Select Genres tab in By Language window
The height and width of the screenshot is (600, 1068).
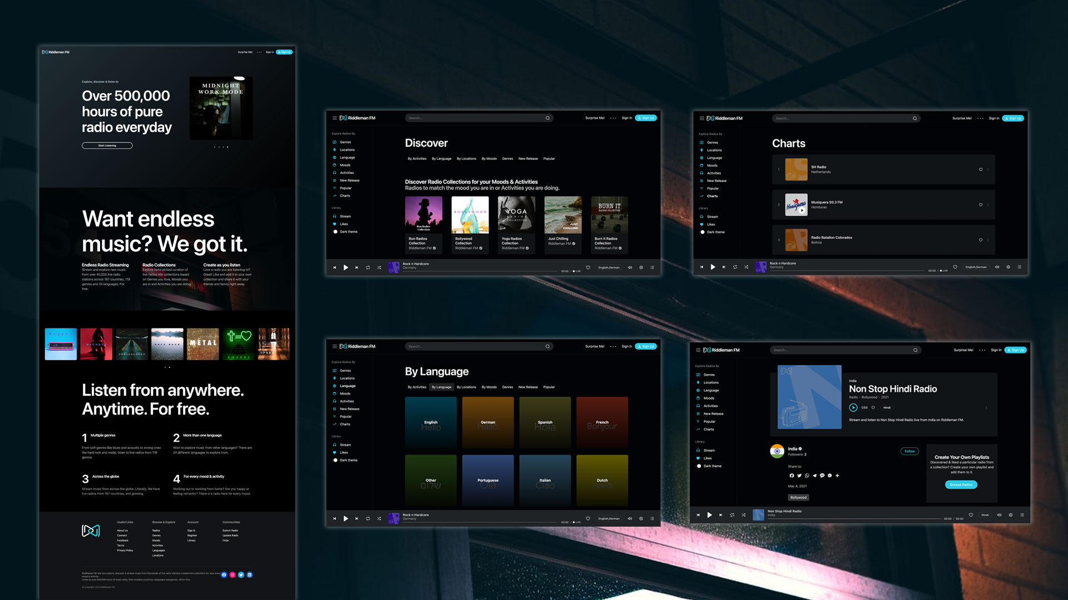click(x=507, y=387)
